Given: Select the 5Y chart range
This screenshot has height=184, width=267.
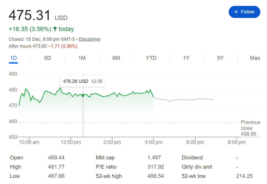Looking at the screenshot, I should coord(220,58).
